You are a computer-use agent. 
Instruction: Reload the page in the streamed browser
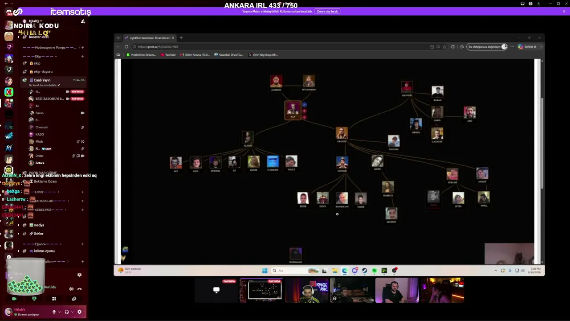pos(126,47)
